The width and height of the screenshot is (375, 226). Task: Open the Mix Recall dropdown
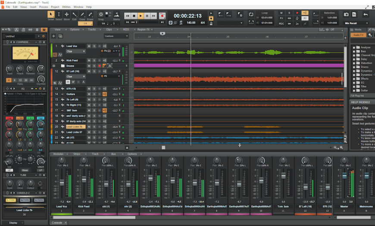click(x=356, y=23)
